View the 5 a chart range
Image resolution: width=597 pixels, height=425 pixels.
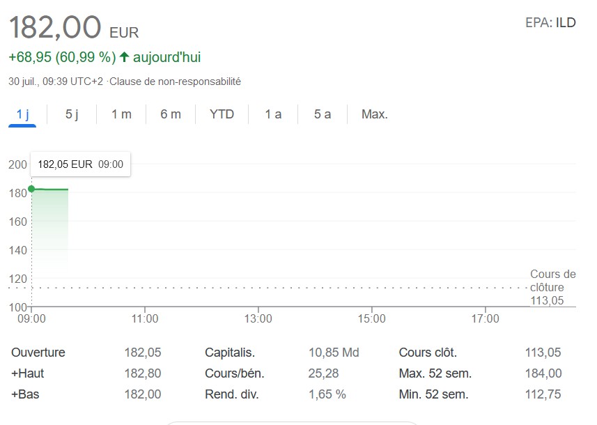322,114
